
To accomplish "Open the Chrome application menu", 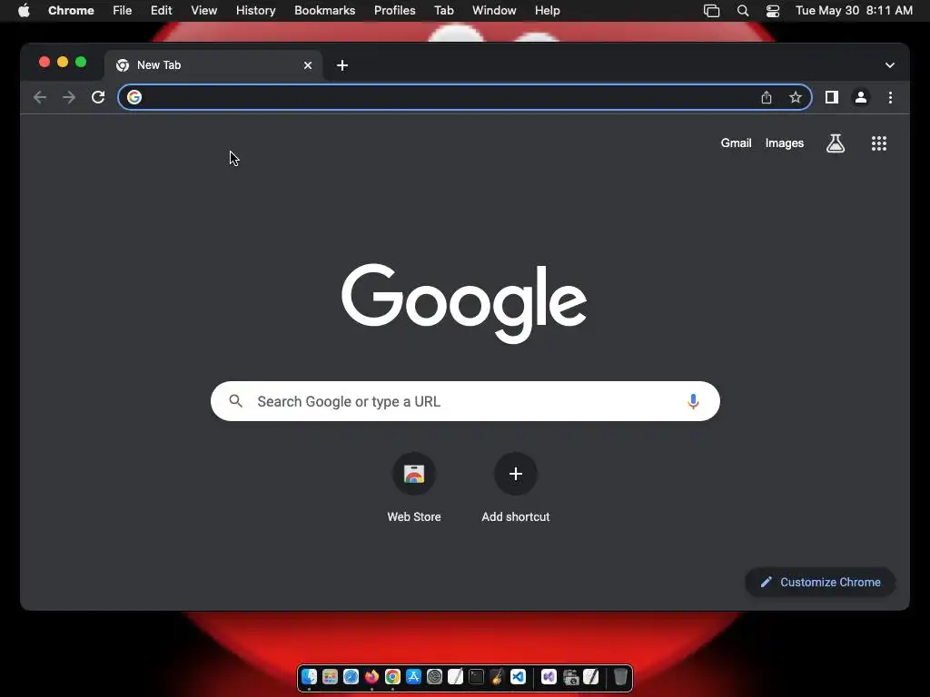I will pyautogui.click(x=71, y=10).
